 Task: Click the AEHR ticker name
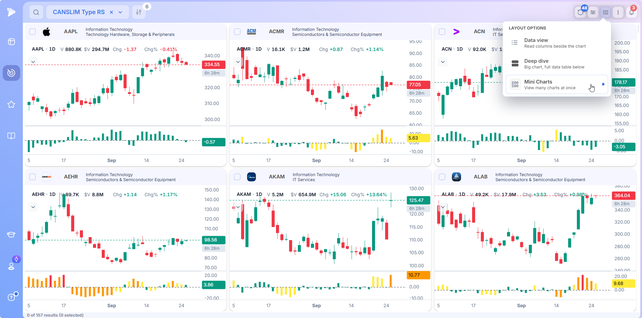pos(71,177)
